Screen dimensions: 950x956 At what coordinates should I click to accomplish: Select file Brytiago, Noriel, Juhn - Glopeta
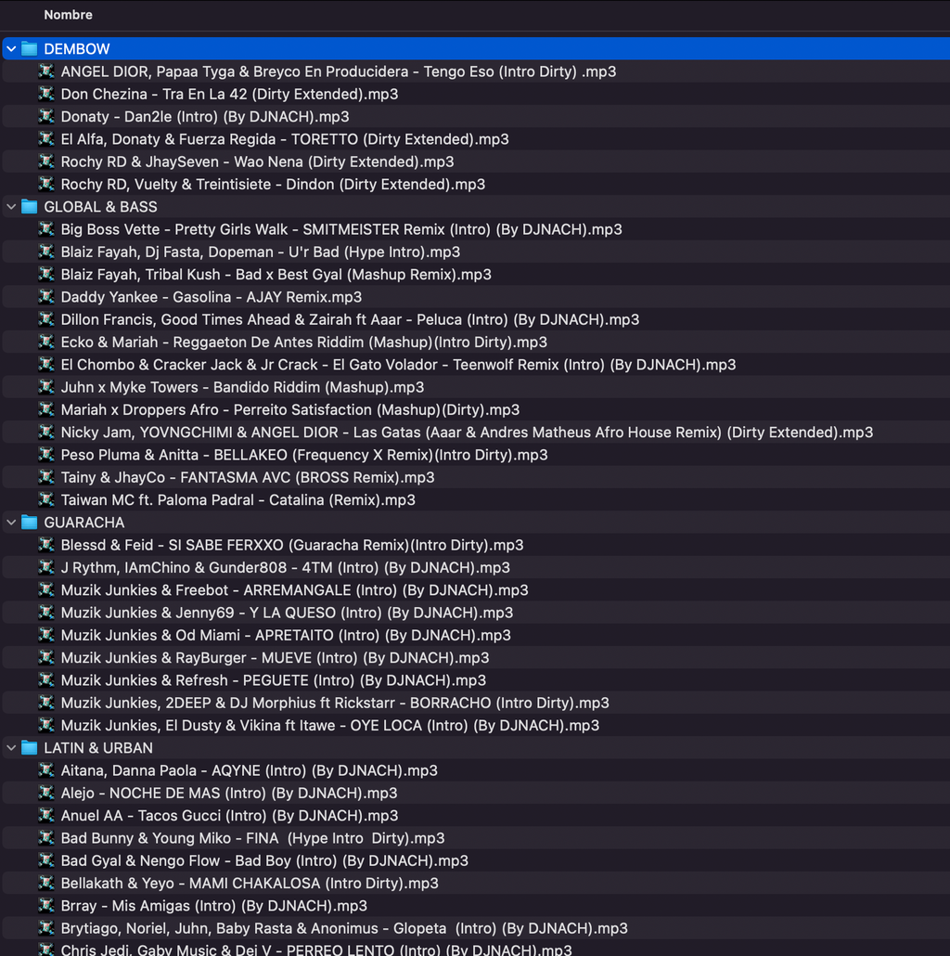344,928
